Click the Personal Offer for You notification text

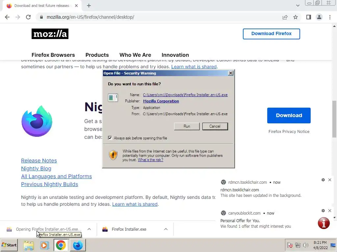[240, 221]
